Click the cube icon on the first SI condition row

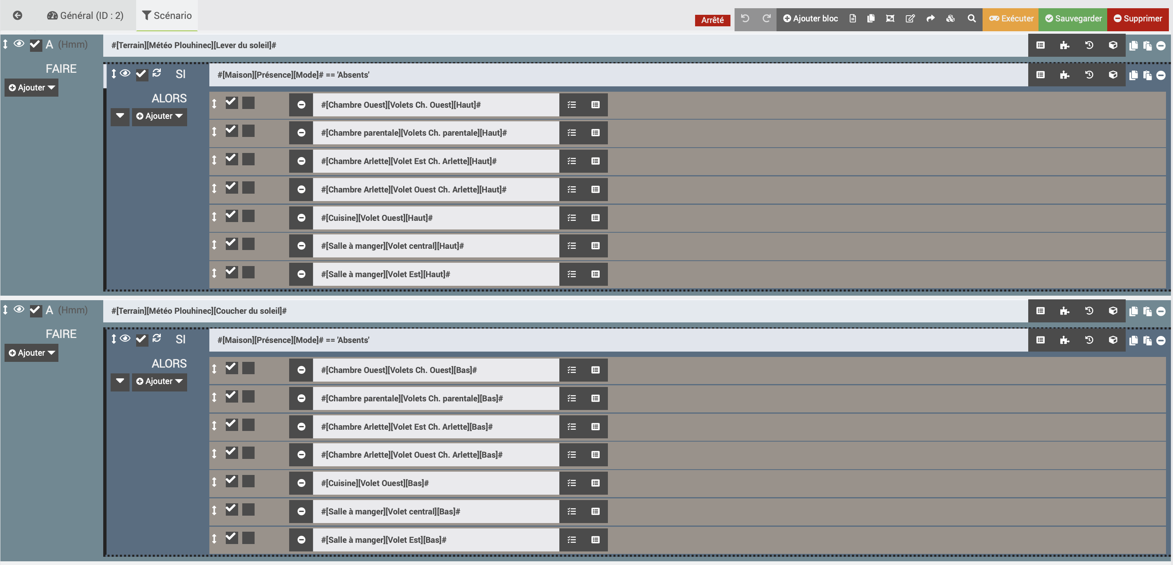(1113, 75)
